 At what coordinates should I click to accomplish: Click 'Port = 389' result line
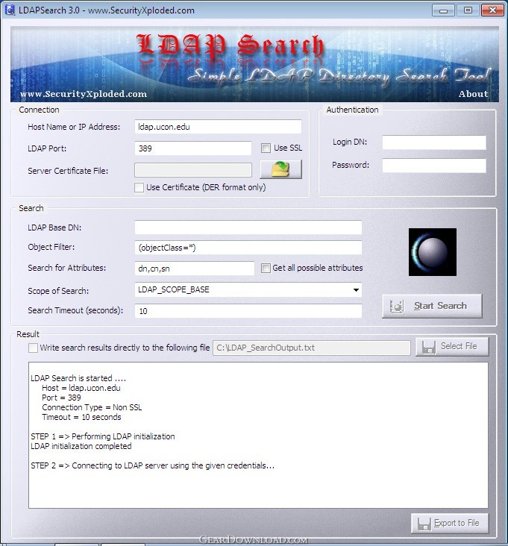61,398
